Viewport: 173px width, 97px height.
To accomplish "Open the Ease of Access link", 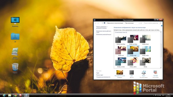I will pos(103,77).
